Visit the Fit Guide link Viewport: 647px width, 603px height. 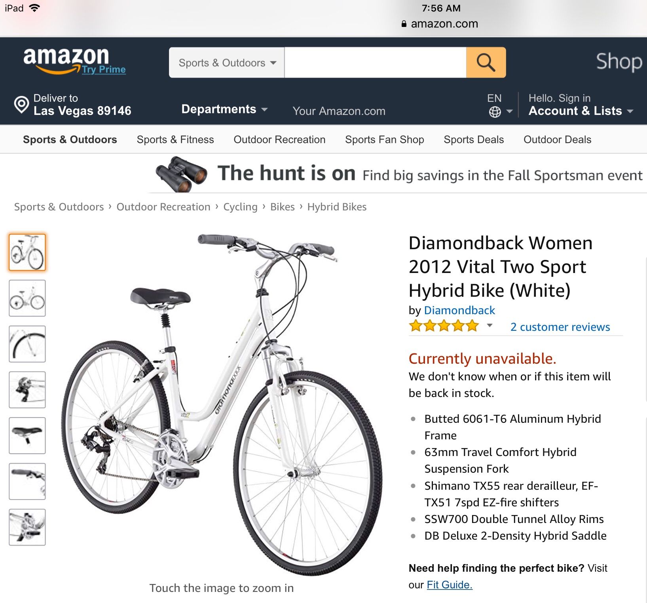coord(450,585)
